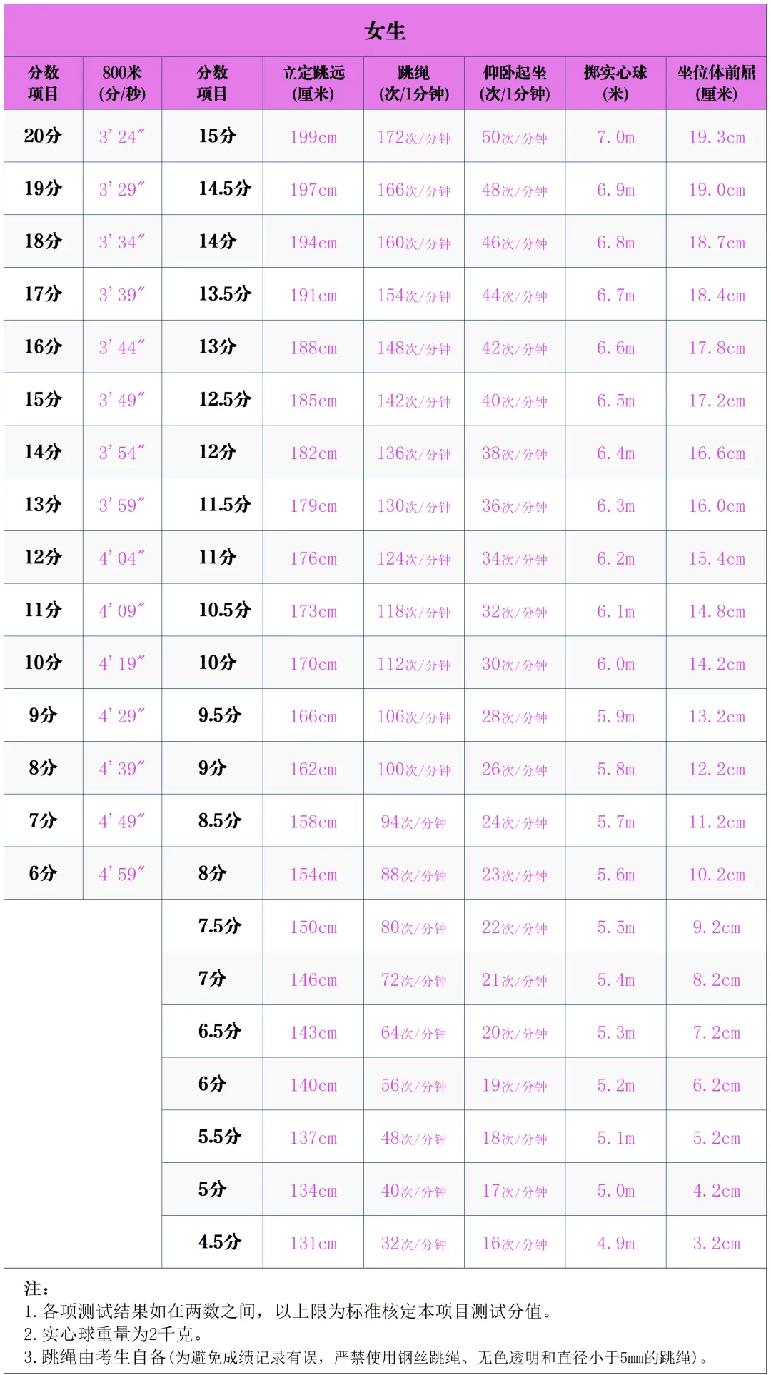Select note 2 about 实心球重量
Screen dimensions: 771x1375
114,1334
